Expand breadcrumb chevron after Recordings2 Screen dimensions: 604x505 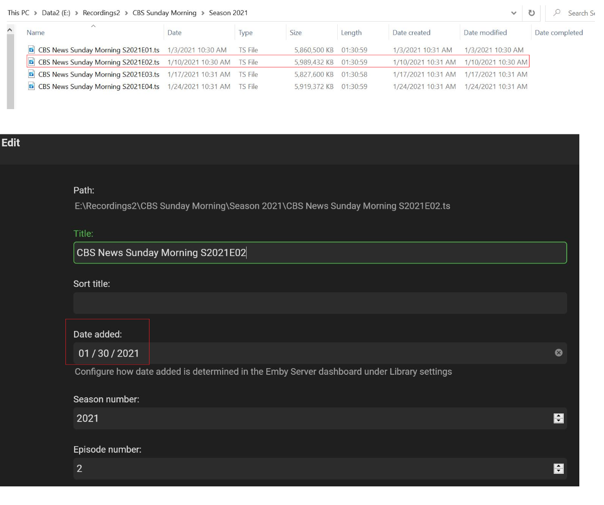click(x=126, y=13)
